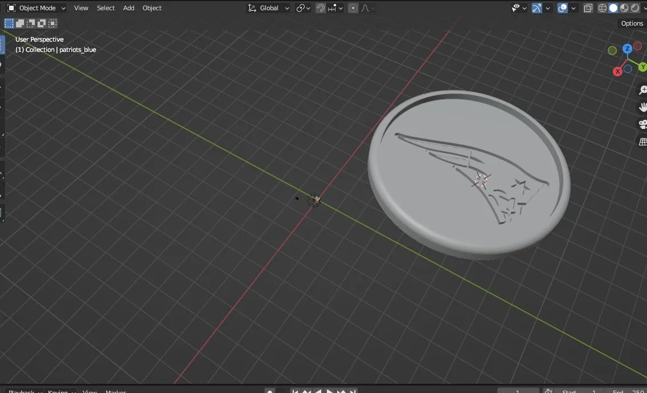Toggle camera view with the camera icon

pos(642,124)
